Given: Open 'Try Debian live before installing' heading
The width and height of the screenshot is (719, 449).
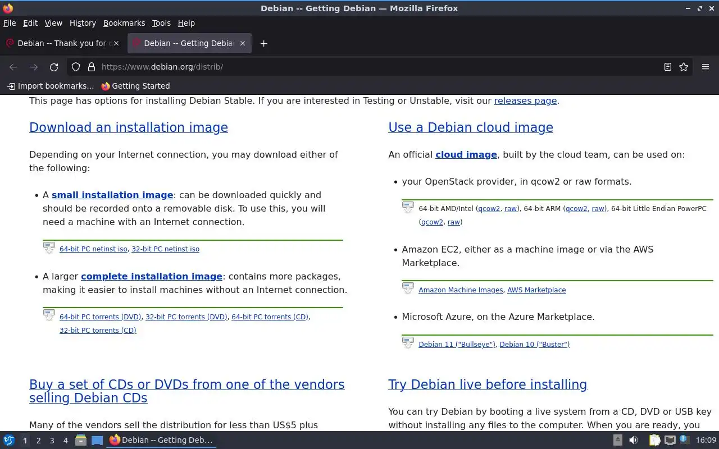Looking at the screenshot, I should coord(488,384).
